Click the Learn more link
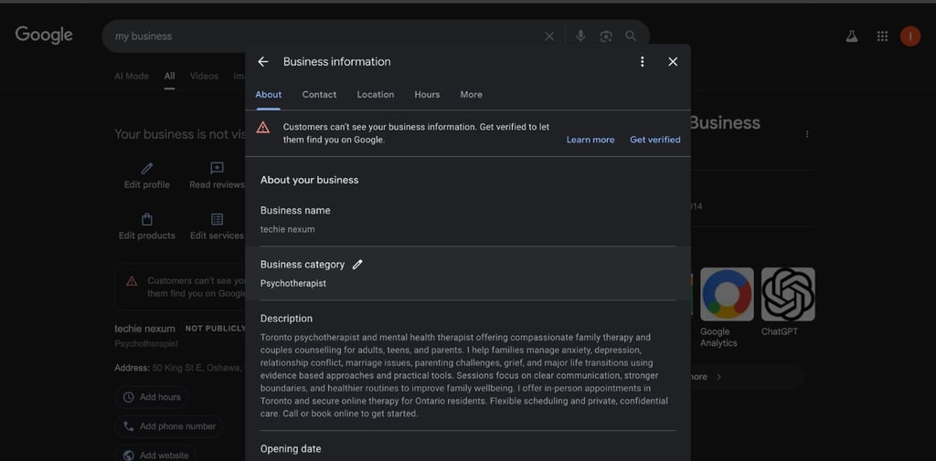Image resolution: width=936 pixels, height=461 pixels. (x=590, y=140)
